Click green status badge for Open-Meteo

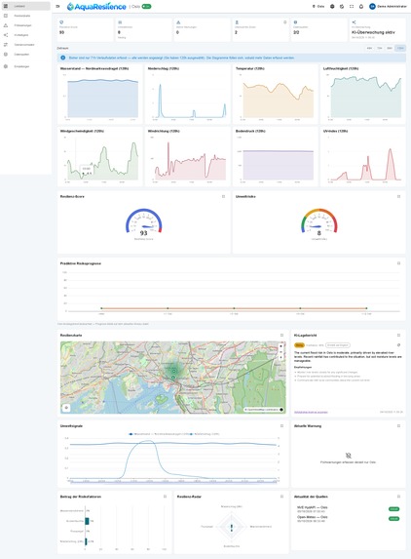point(393,519)
